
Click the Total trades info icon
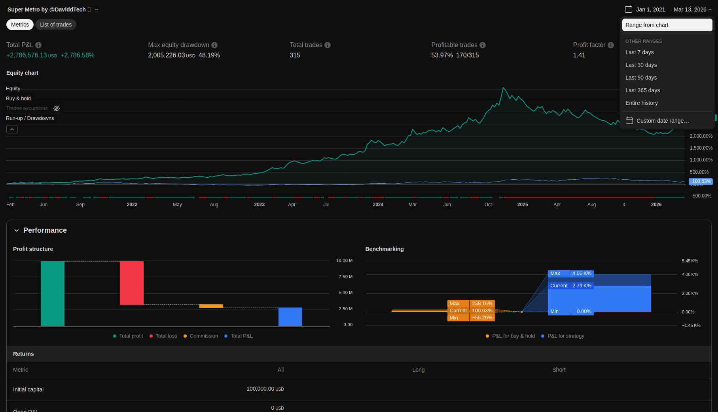click(328, 45)
